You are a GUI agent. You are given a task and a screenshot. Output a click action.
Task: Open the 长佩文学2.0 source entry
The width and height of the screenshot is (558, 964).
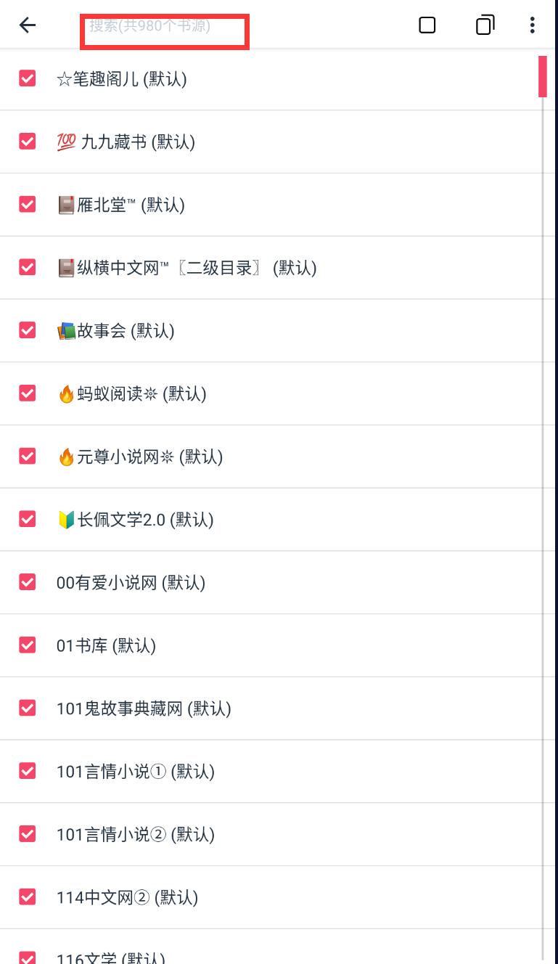(135, 520)
